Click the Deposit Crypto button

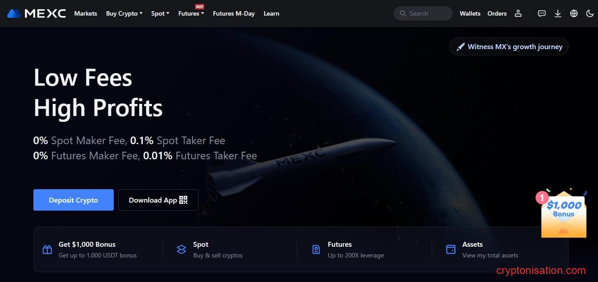coord(74,200)
